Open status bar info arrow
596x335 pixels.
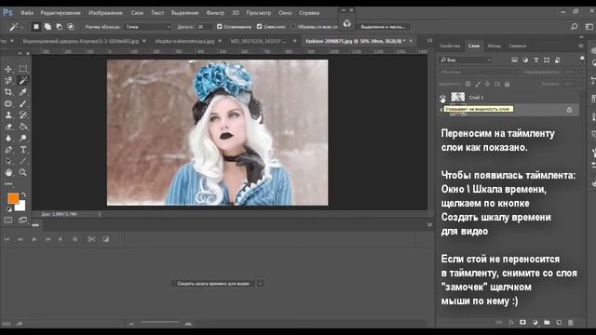(100, 214)
